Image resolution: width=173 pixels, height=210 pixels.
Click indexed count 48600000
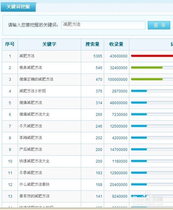pyautogui.click(x=119, y=103)
